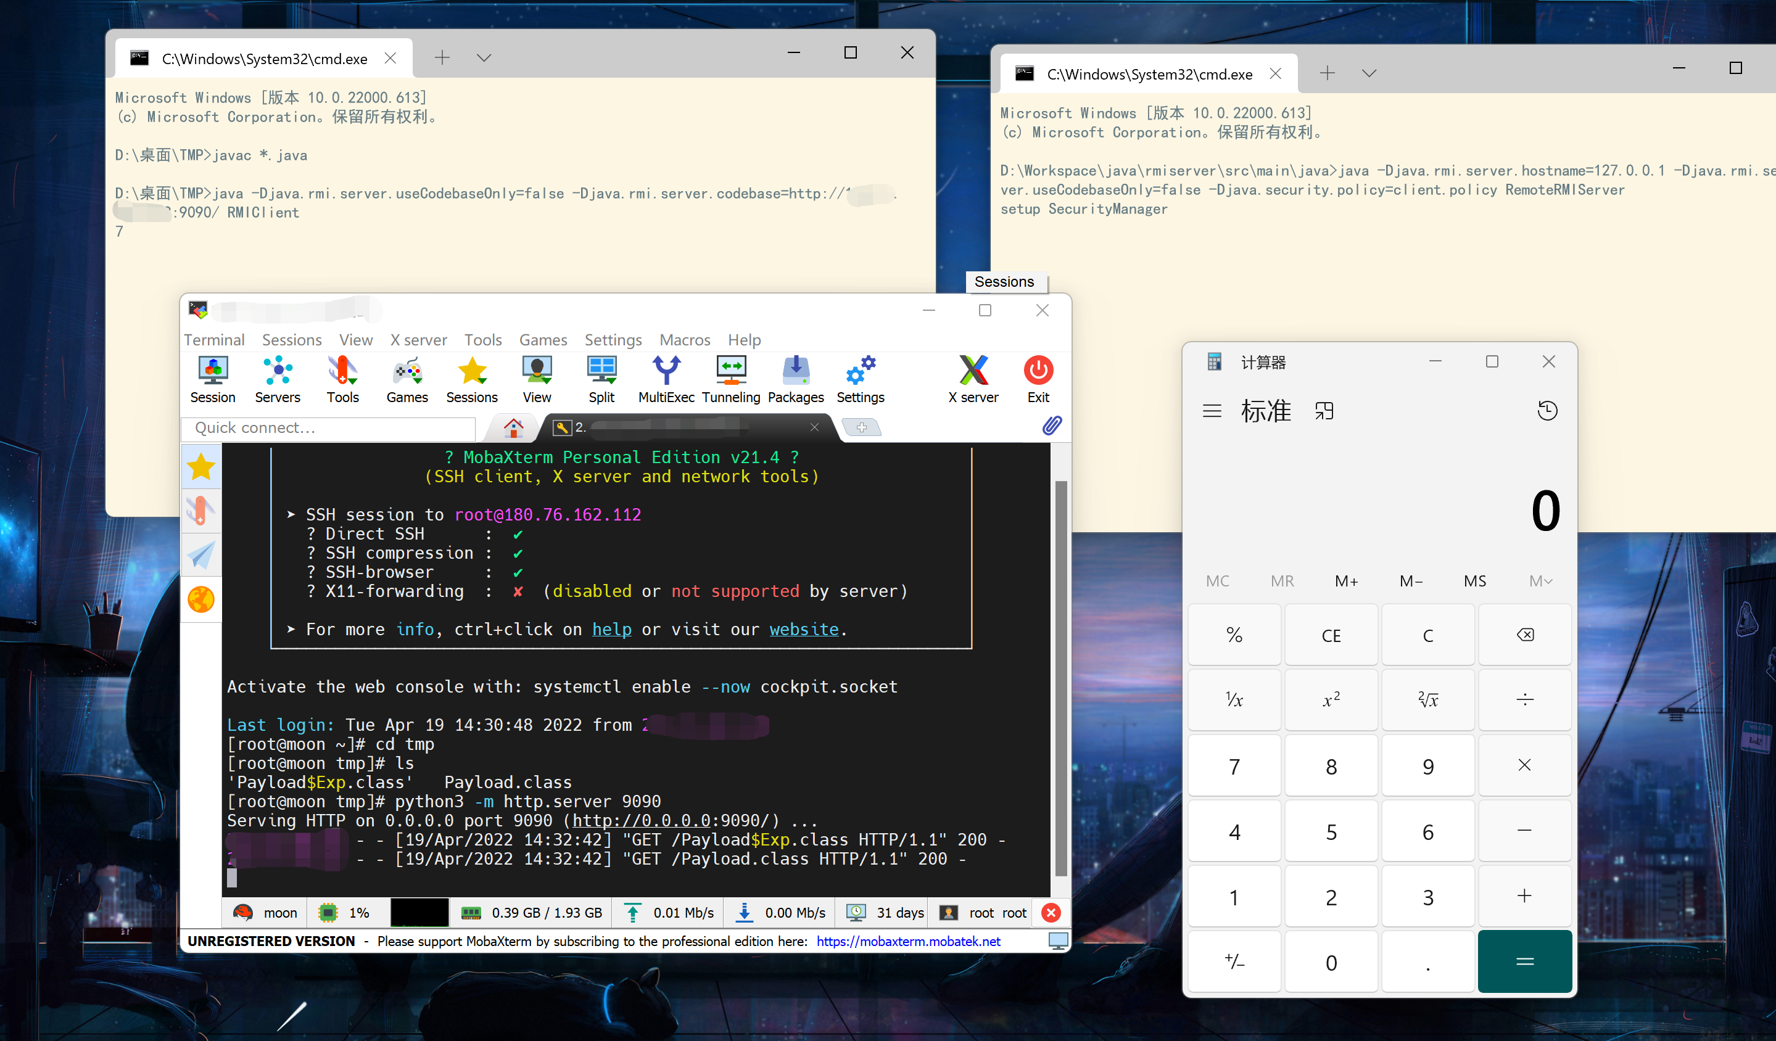Click the terminal vertical scrollbar

tap(1060, 676)
